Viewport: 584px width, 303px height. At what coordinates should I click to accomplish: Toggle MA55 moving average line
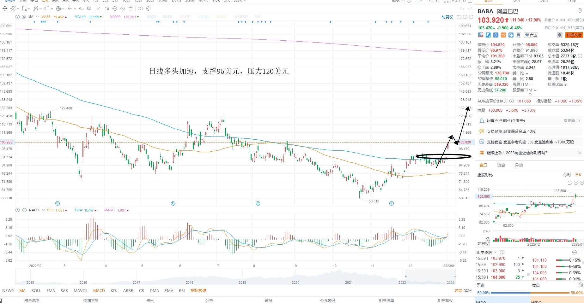54,17
